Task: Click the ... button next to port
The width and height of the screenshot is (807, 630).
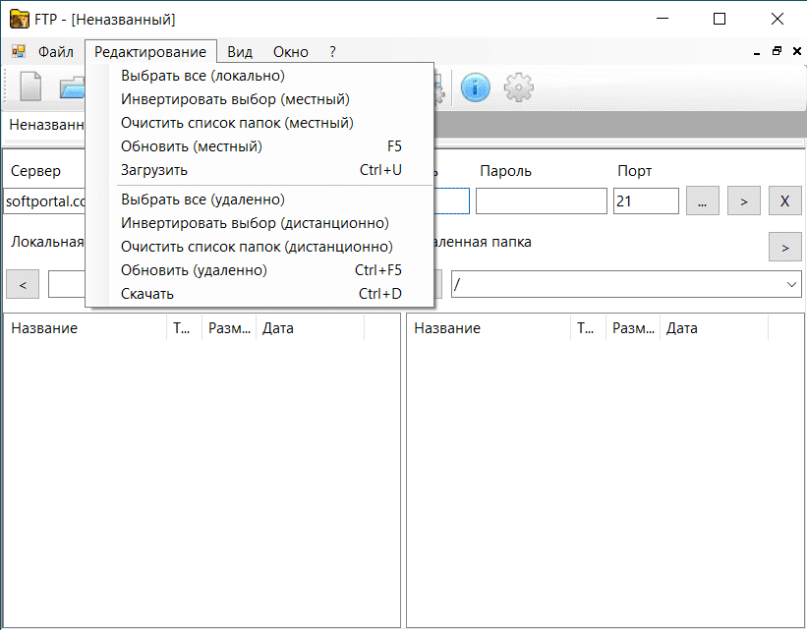Action: point(703,200)
